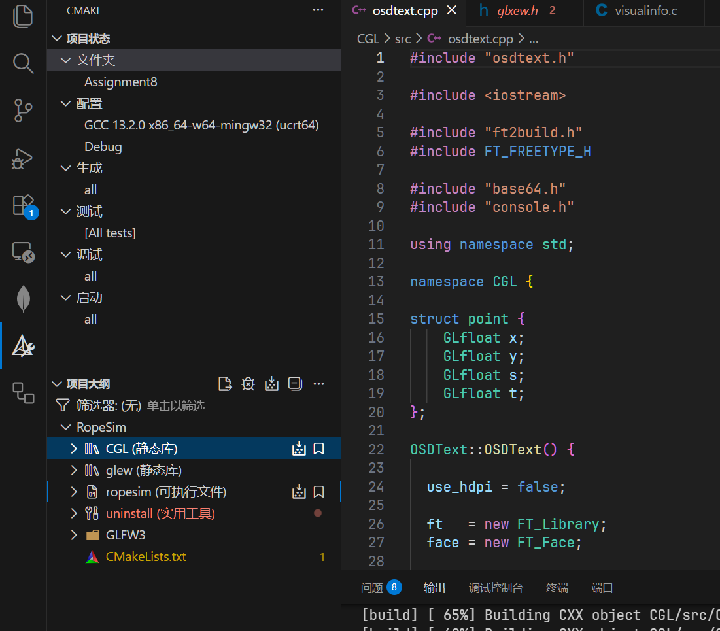The image size is (720, 631).
Task: Click the open CMakeLists file icon in 项目大纲
Action: point(224,384)
